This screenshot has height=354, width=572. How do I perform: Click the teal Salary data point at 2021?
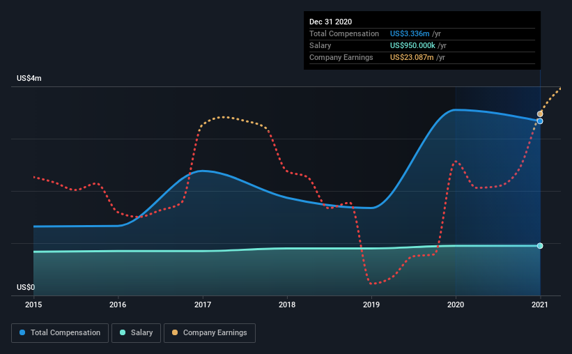point(540,246)
